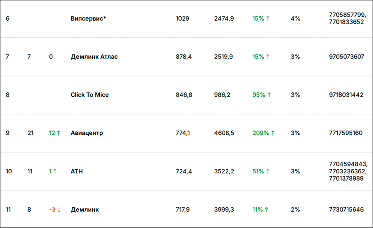Select the value 4608,5 in Авиацентр row
Viewport: 373px width, 228px height.
pos(224,133)
